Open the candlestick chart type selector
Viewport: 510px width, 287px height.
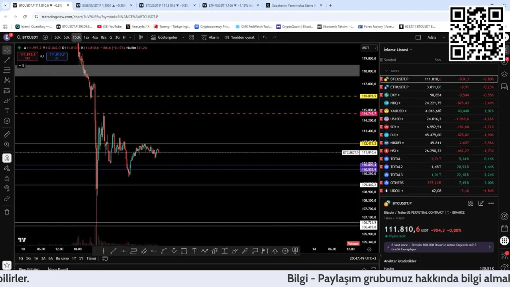(141, 37)
